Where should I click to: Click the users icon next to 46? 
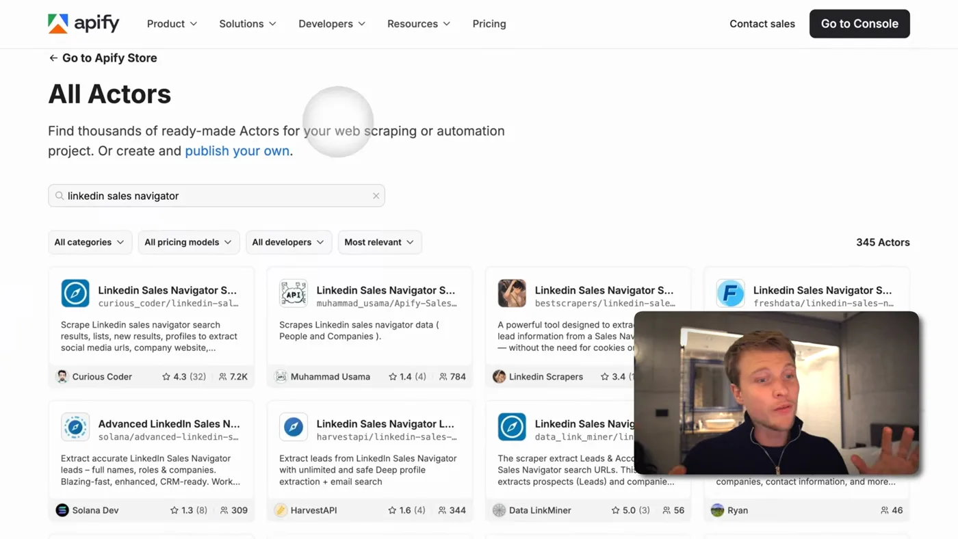tap(884, 510)
